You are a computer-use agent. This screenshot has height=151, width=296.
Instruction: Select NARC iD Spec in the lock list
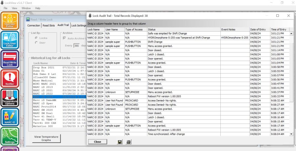click(59, 103)
